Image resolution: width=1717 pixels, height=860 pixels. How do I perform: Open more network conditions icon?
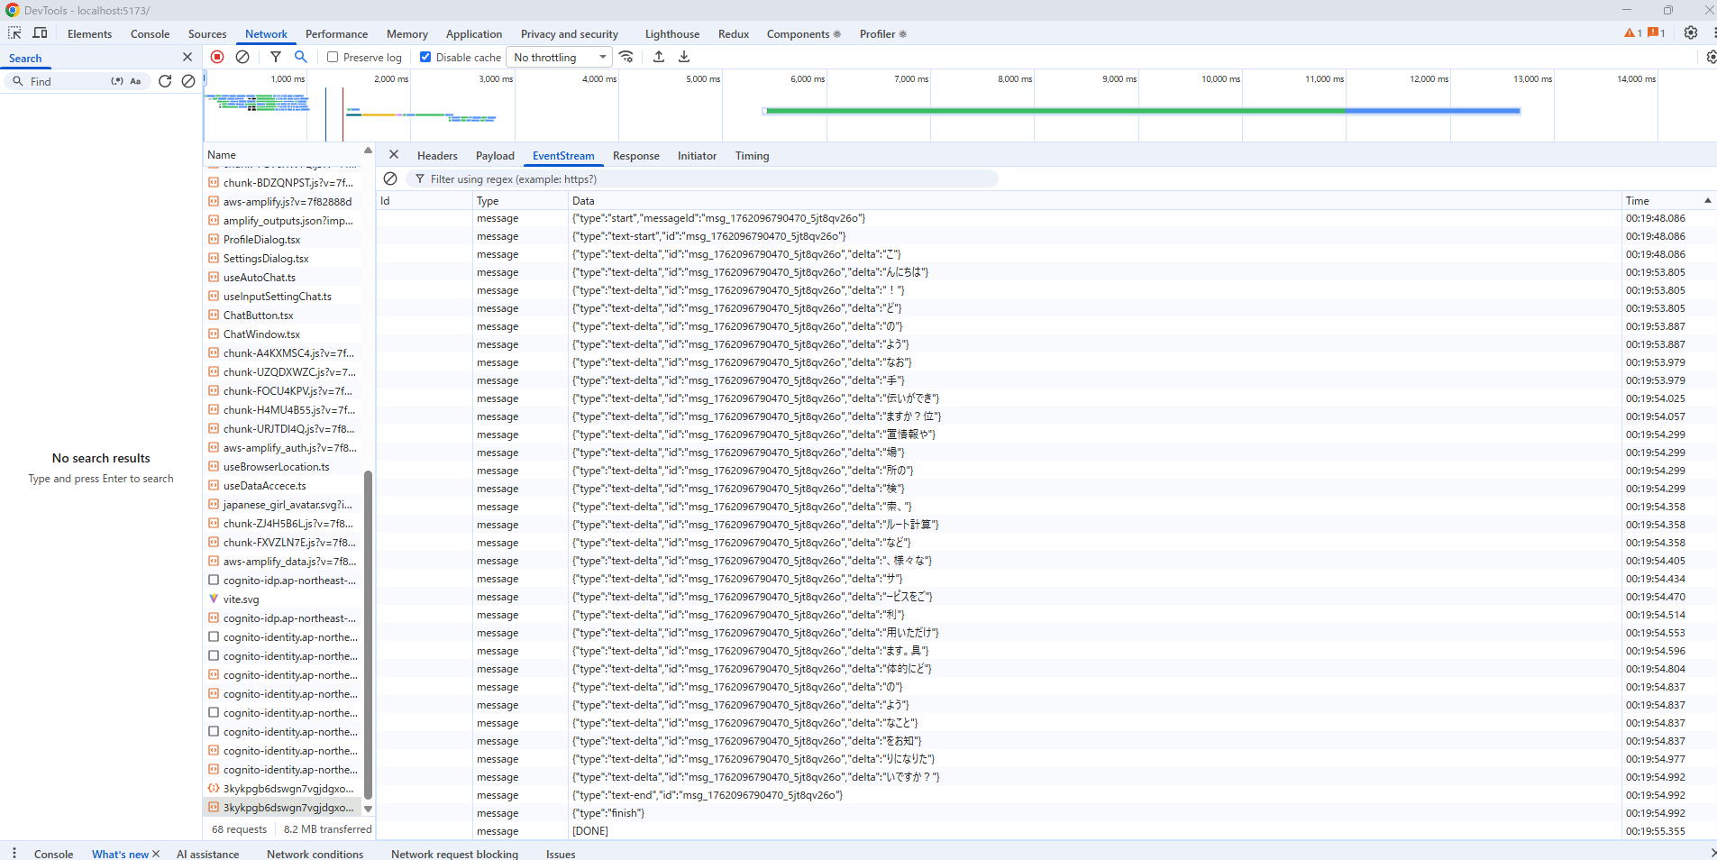click(x=626, y=57)
